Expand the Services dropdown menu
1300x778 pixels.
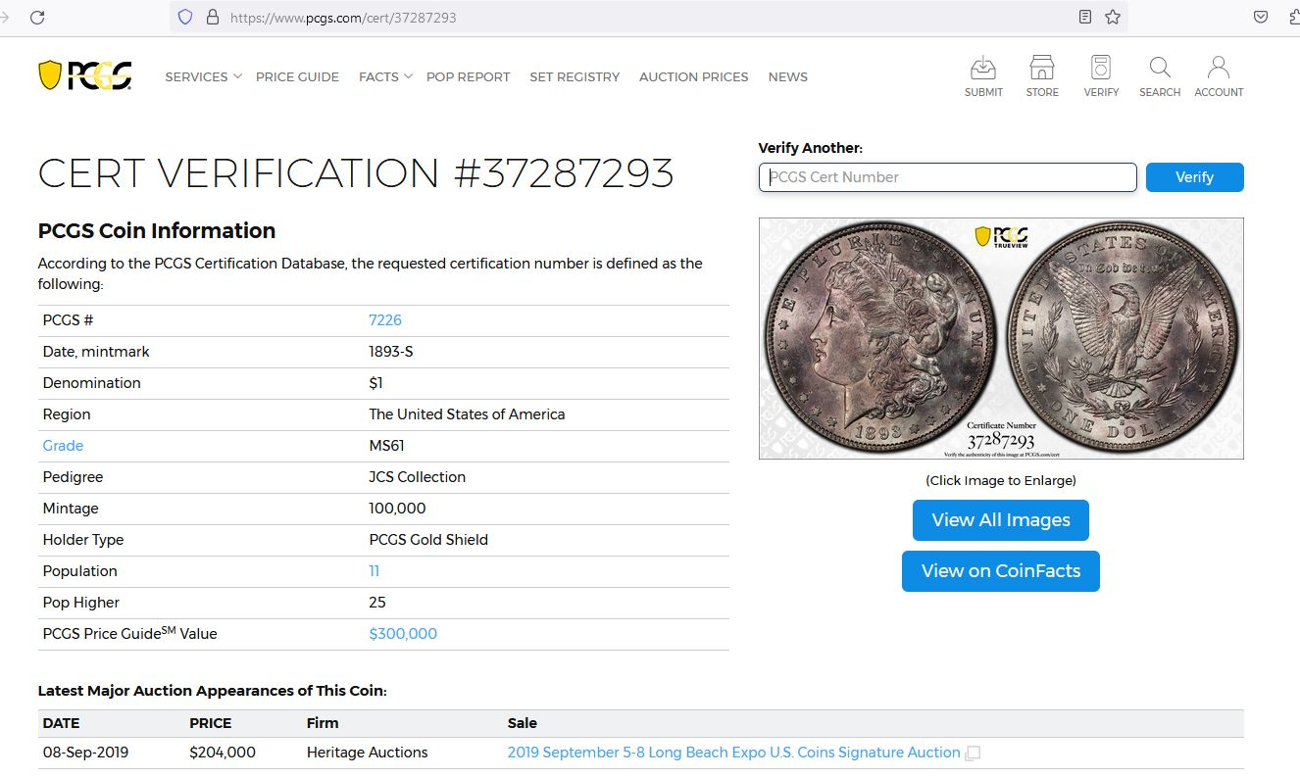(x=203, y=76)
